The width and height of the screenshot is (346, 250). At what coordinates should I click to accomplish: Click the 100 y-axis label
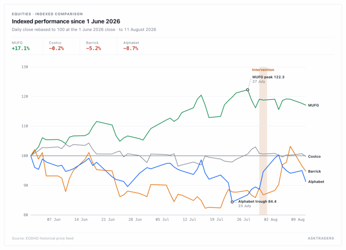(x=25, y=156)
